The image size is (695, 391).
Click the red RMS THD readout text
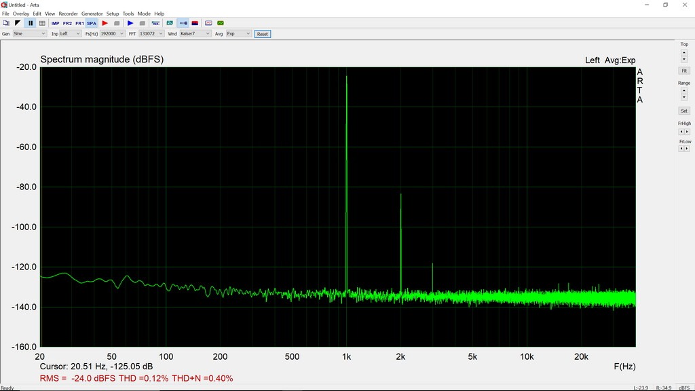(x=136, y=379)
